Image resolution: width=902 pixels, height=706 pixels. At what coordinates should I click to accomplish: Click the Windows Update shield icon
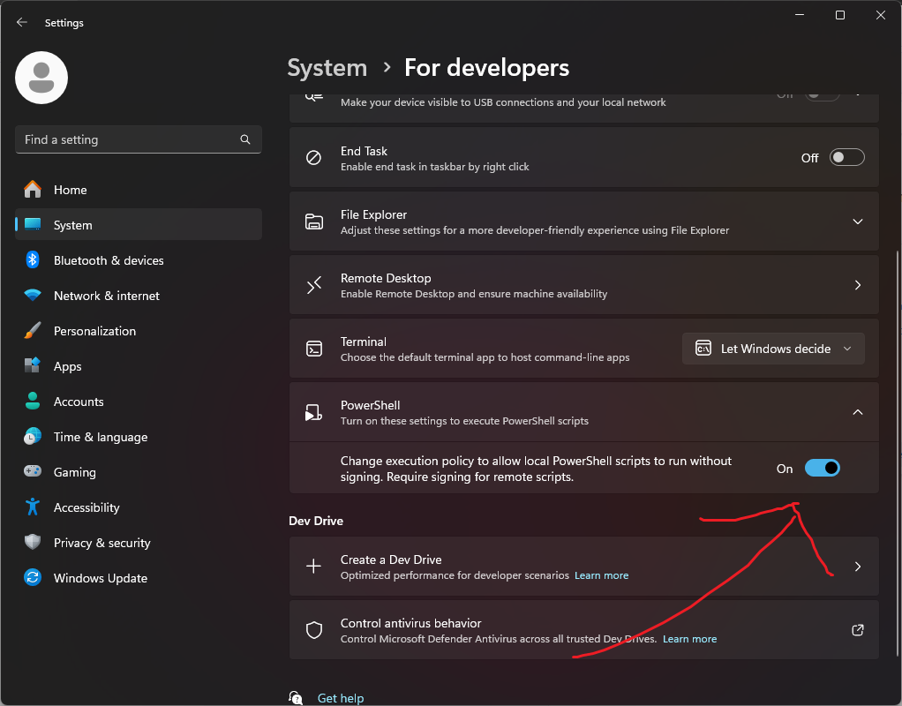pos(33,577)
